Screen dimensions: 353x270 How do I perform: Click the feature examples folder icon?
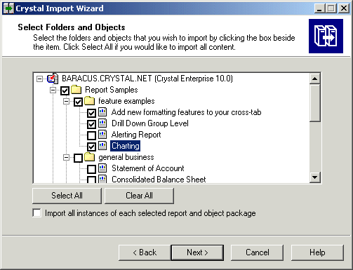coord(89,101)
